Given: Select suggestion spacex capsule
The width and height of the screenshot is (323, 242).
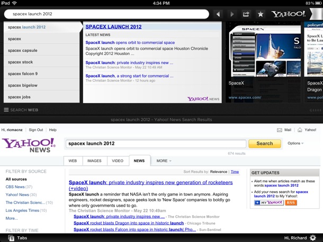Looking at the screenshot, I should [x=42, y=50].
